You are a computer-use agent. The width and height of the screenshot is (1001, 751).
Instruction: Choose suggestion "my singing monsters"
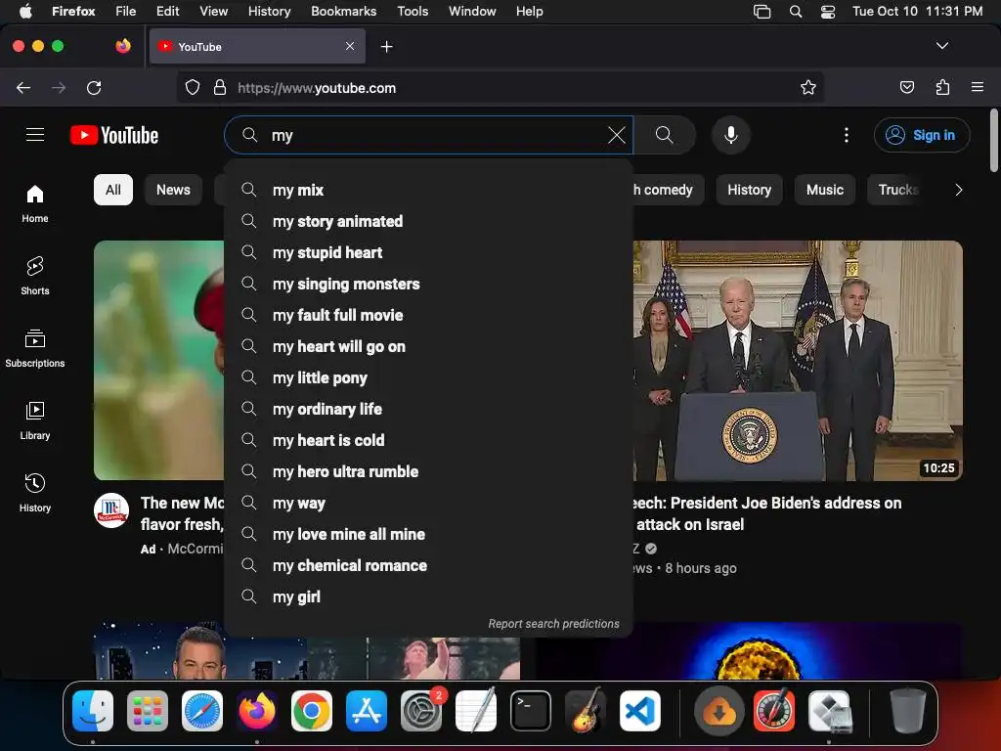(428, 284)
